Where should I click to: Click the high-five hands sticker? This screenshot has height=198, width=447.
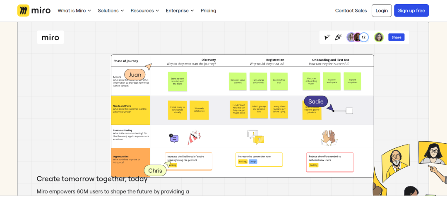point(329,138)
